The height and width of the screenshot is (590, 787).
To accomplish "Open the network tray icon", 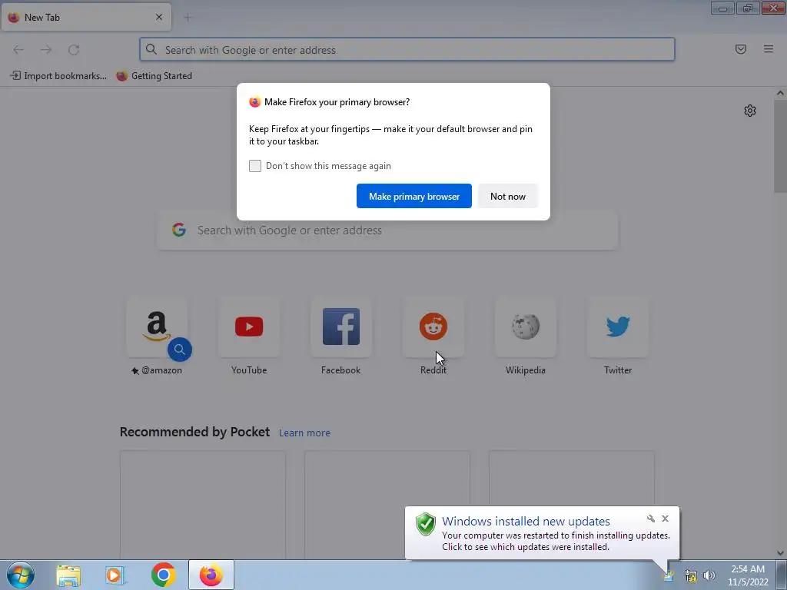I will pyautogui.click(x=691, y=575).
